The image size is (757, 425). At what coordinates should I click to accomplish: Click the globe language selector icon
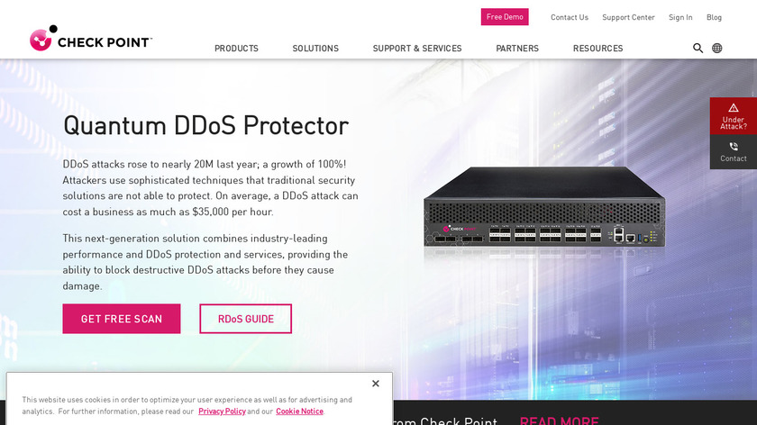point(717,49)
